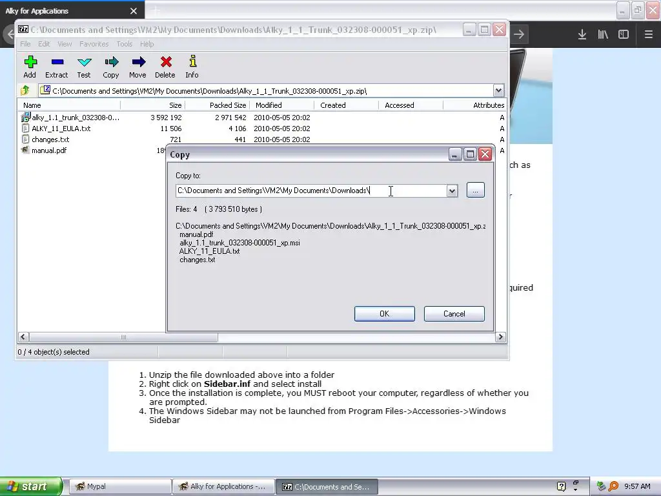The image size is (661, 496).
Task: Click the Info toolbar icon
Action: [x=192, y=61]
